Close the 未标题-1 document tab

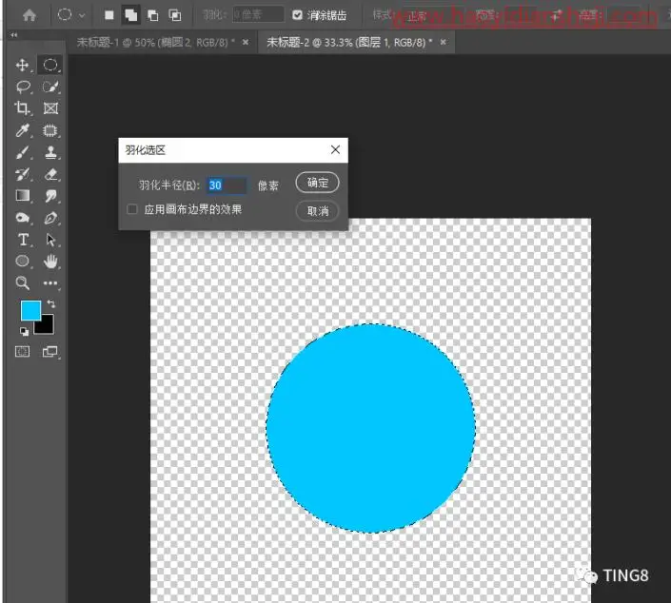[x=246, y=42]
